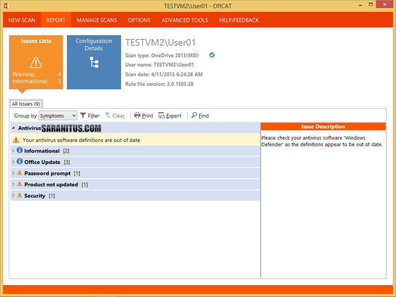Expand the Informational group

(x=14, y=151)
